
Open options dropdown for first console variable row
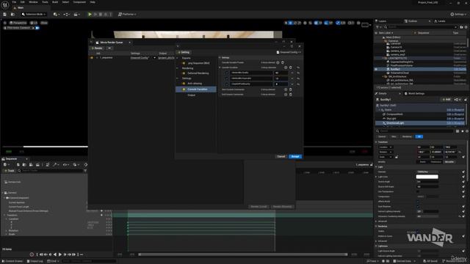(292, 73)
